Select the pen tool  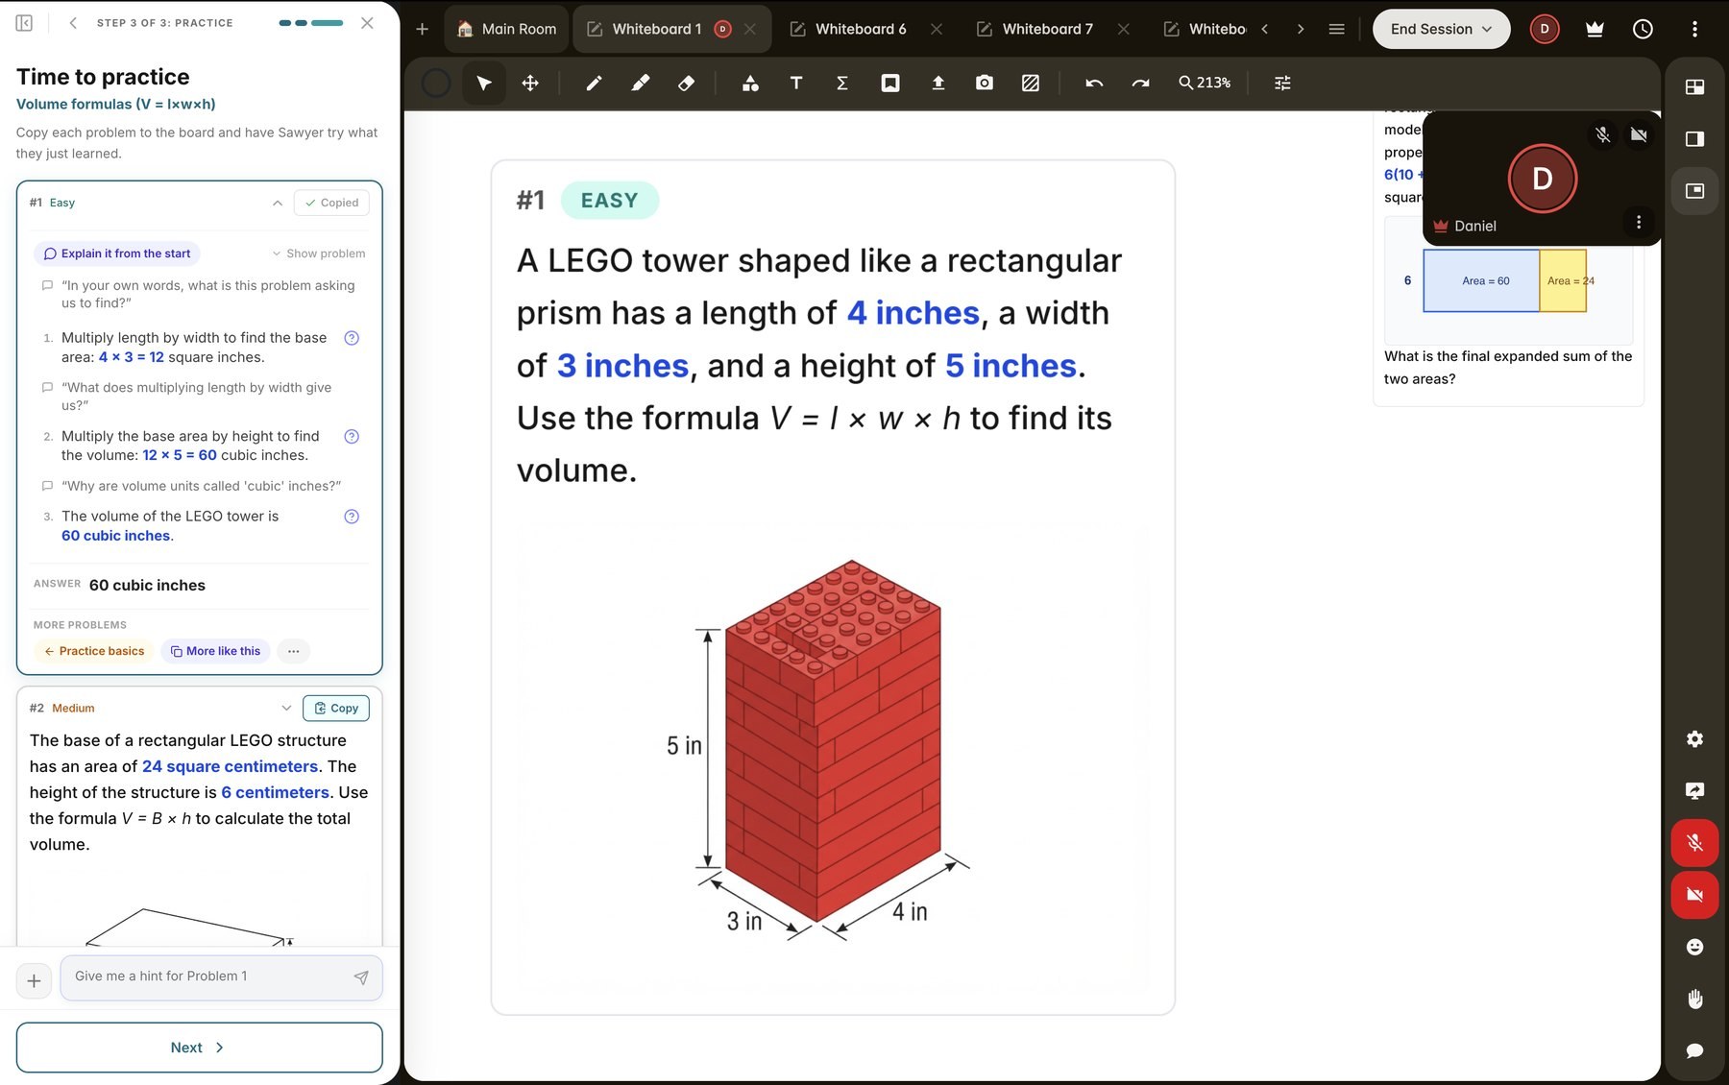[x=594, y=84]
